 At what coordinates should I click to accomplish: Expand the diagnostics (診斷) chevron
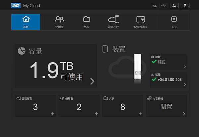click(185, 67)
